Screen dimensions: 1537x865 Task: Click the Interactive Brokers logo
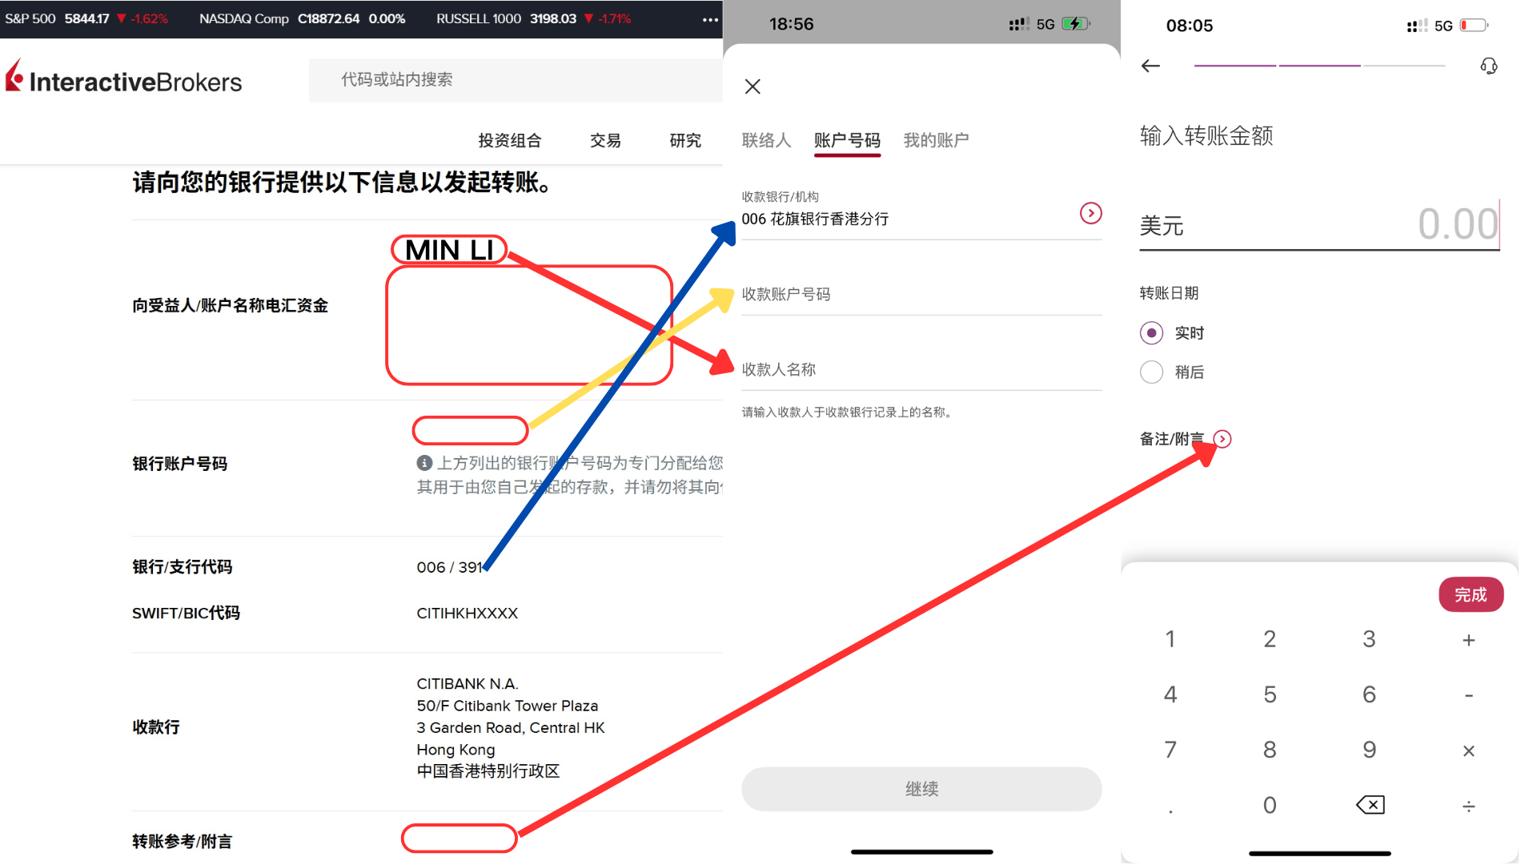point(124,80)
